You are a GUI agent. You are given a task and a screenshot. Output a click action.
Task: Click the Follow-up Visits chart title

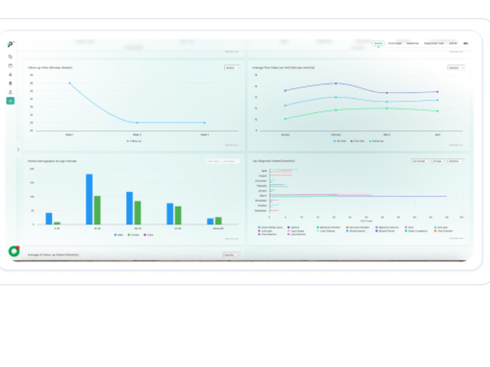point(50,68)
